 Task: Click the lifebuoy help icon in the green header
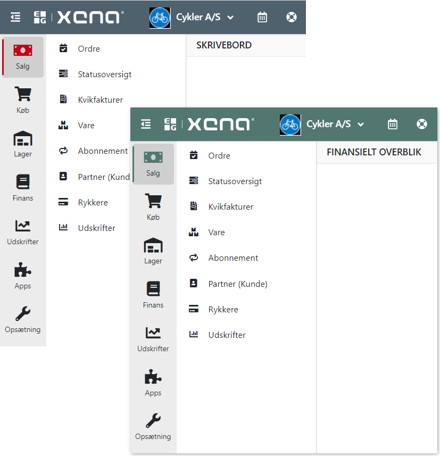click(x=422, y=124)
